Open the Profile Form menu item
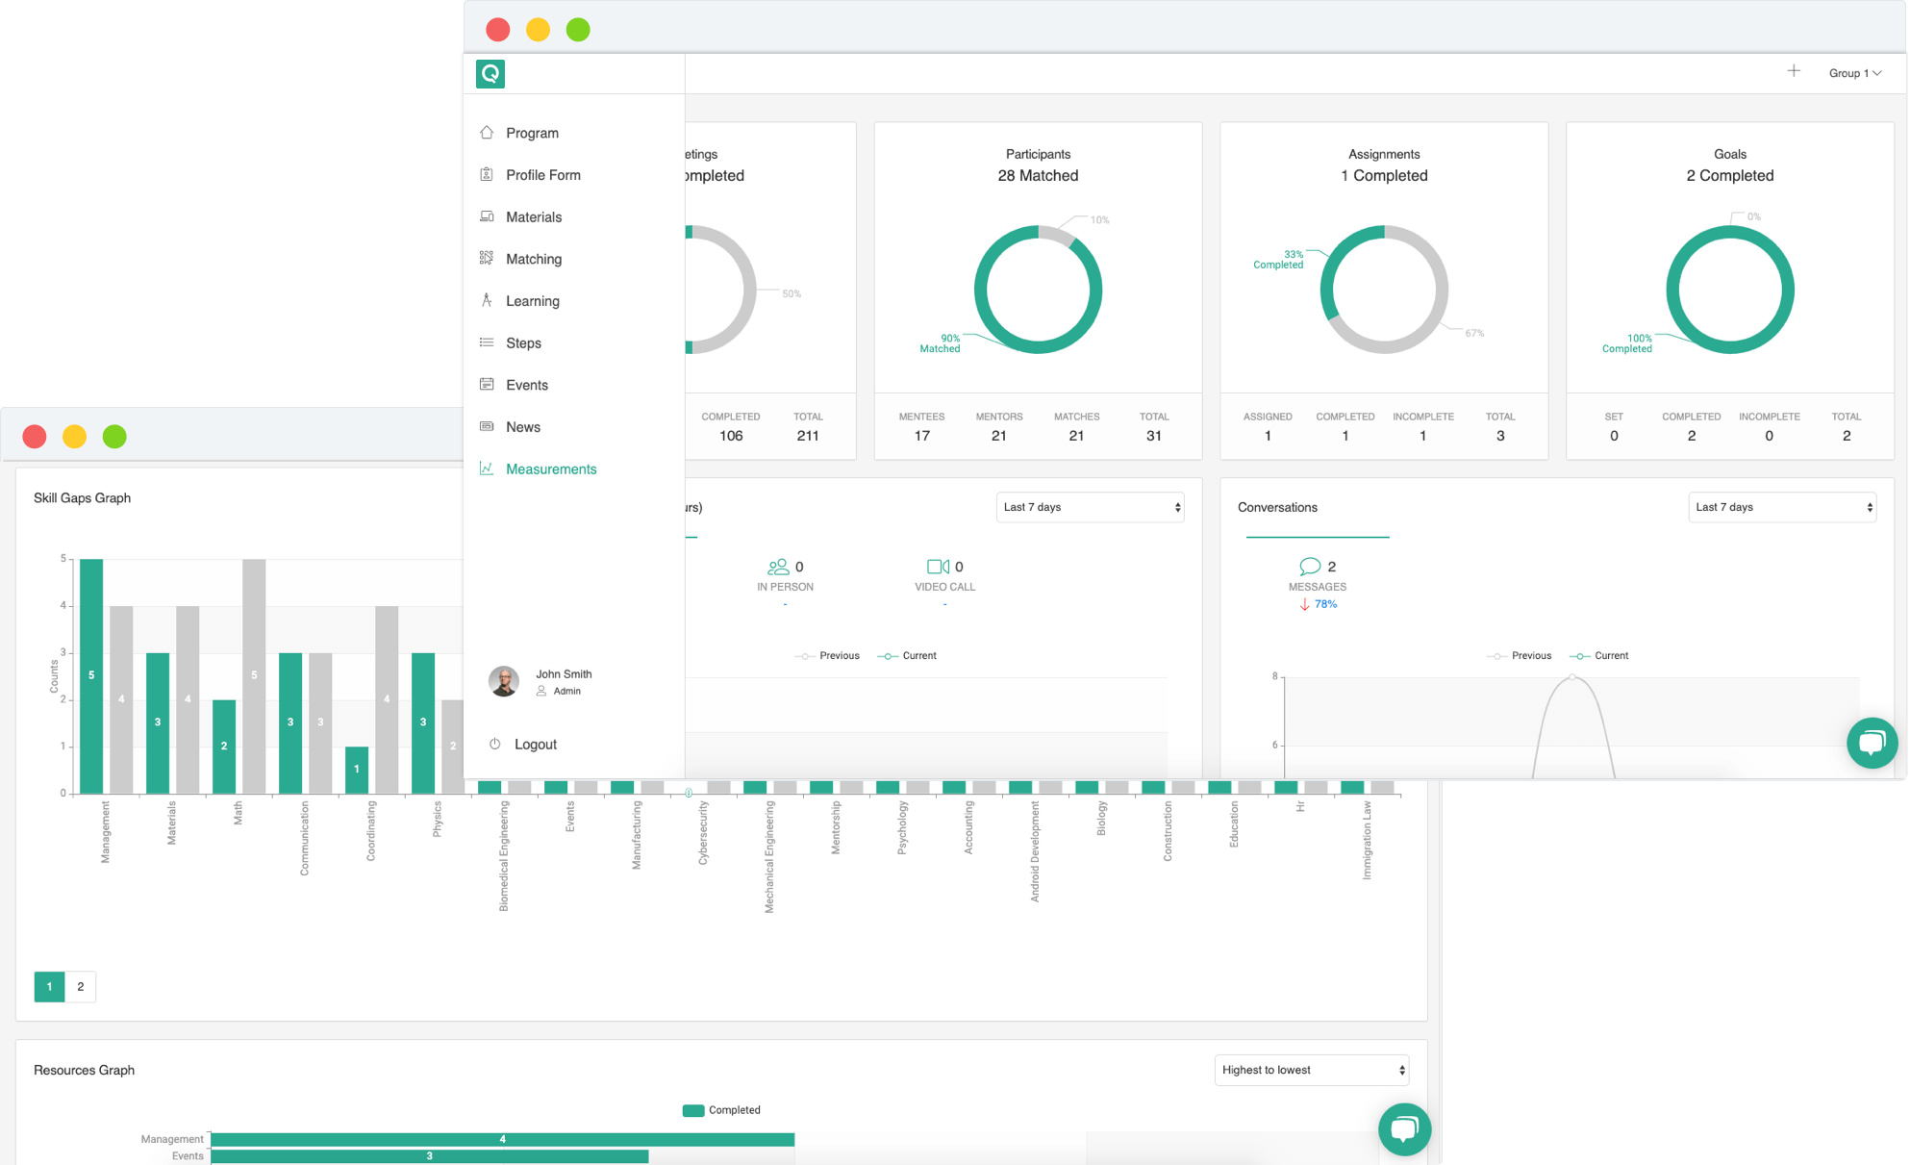 coord(542,175)
